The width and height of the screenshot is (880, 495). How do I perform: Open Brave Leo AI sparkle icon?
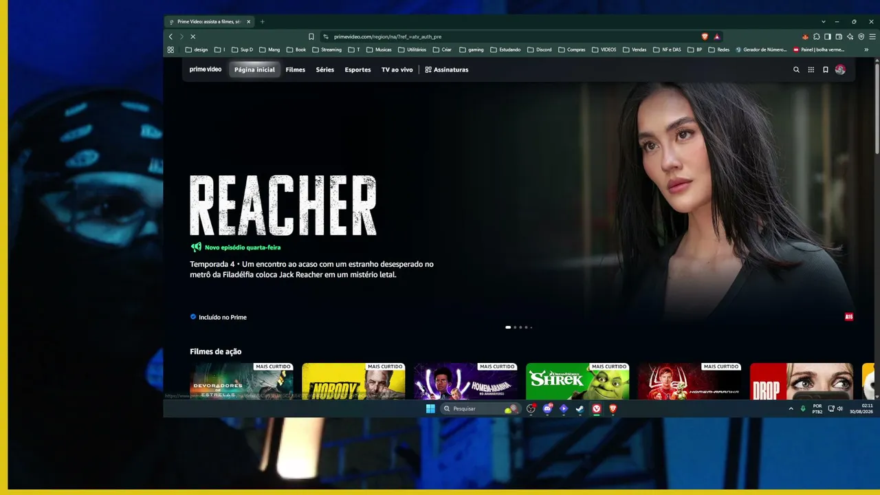tap(850, 36)
